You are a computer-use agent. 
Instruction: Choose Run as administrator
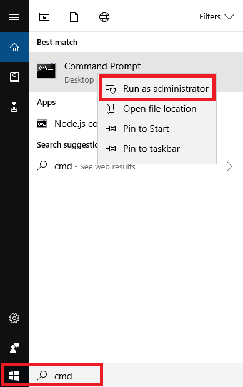coord(157,89)
